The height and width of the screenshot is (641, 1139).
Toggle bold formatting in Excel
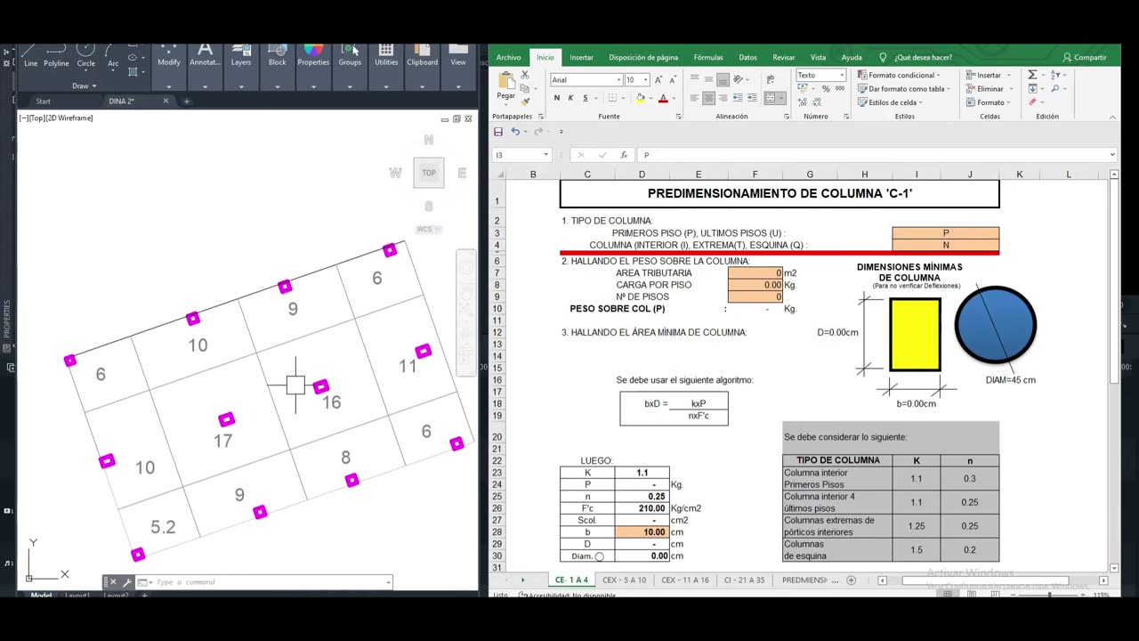click(557, 98)
